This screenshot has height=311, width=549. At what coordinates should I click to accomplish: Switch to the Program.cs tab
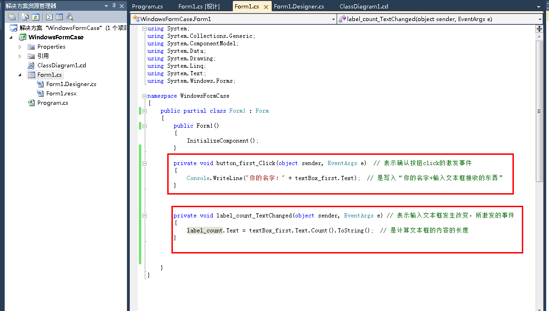(148, 6)
